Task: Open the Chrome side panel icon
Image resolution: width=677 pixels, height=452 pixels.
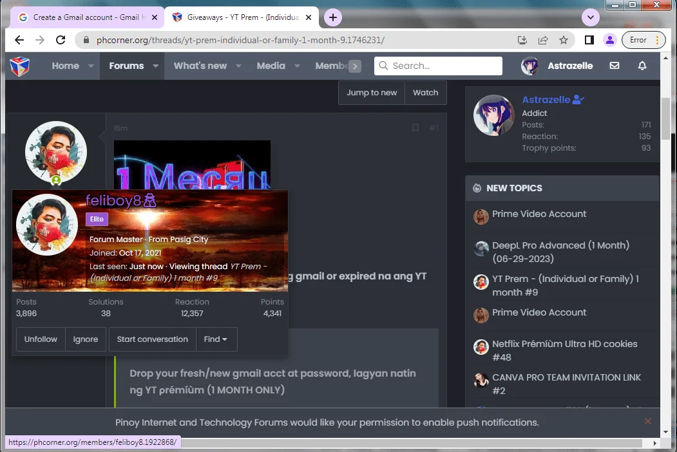Action: point(589,40)
